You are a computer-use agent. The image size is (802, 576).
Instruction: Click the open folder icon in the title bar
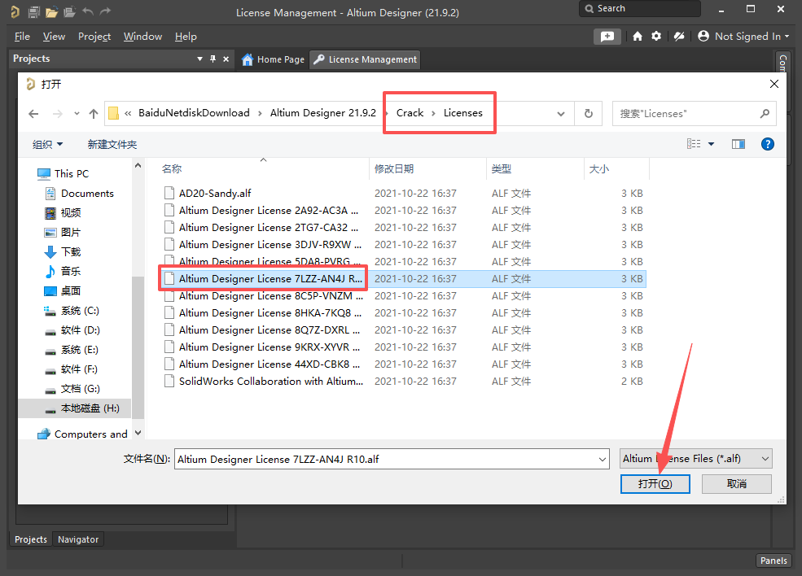pyautogui.click(x=51, y=12)
